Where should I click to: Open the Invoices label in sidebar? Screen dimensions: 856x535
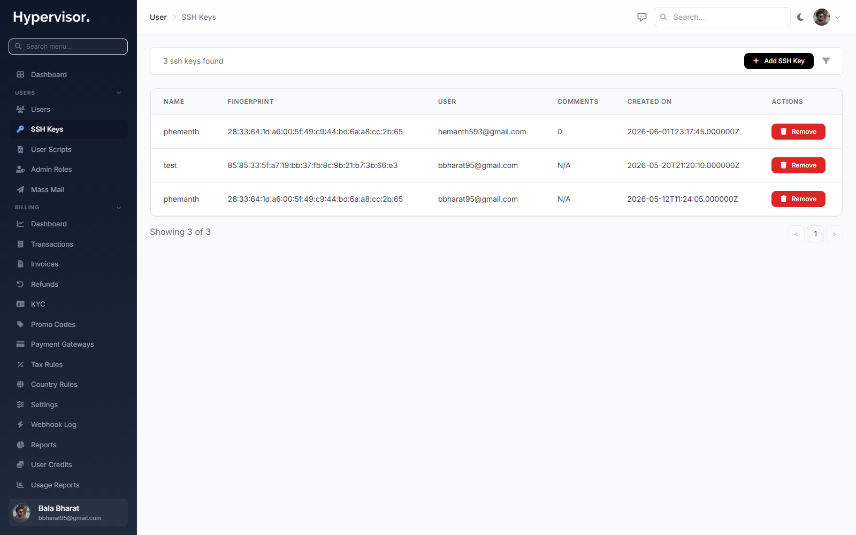pyautogui.click(x=44, y=264)
